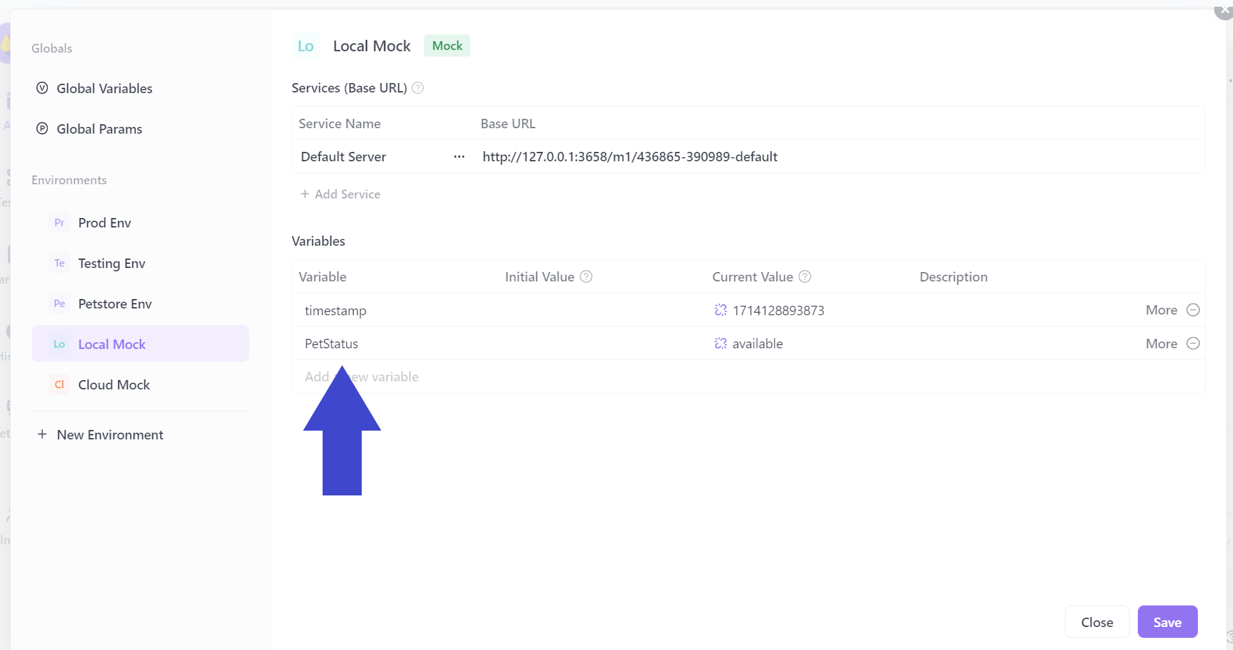The height and width of the screenshot is (650, 1233).
Task: Click the PetStatus variable name
Action: (331, 344)
